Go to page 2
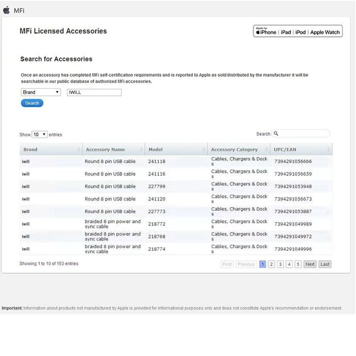 click(271, 264)
